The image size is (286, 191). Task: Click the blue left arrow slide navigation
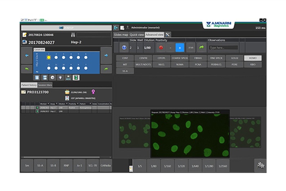(x=27, y=56)
